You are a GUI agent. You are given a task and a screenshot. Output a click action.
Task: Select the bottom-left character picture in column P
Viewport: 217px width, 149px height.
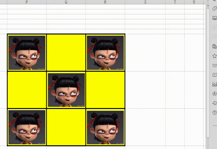pos(27,127)
